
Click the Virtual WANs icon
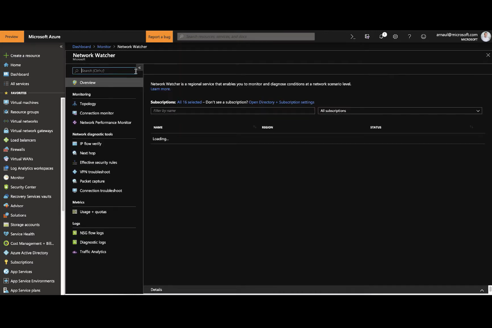point(6,159)
